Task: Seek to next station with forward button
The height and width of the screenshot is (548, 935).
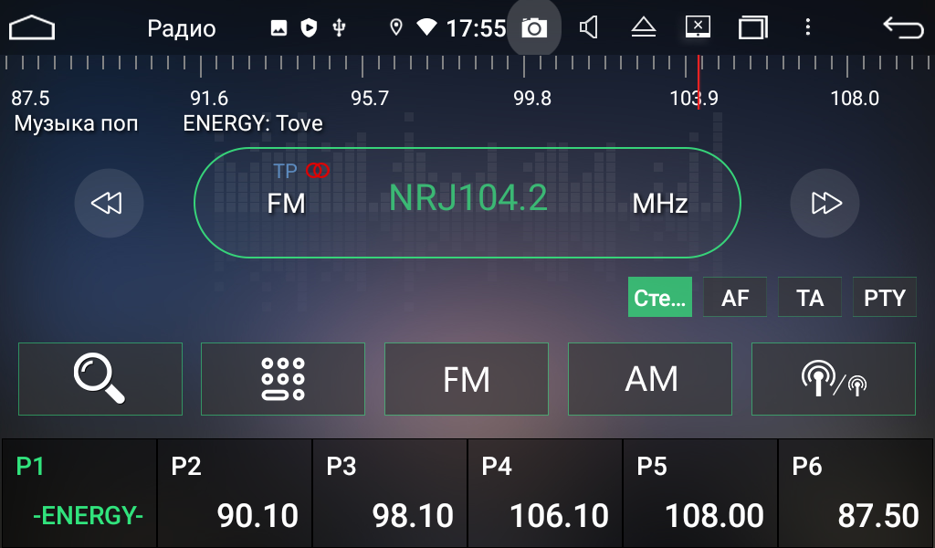Action: pyautogui.click(x=825, y=204)
